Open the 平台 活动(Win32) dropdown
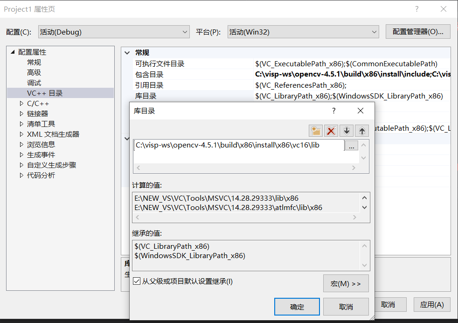 click(x=303, y=32)
